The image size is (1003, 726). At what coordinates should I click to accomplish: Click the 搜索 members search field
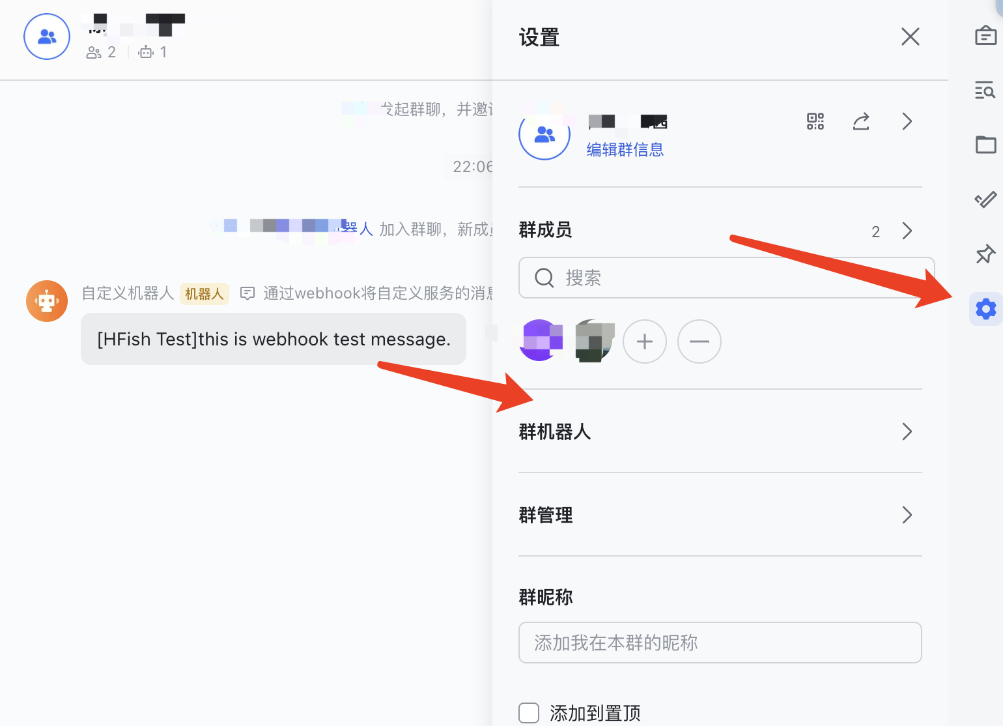[726, 278]
